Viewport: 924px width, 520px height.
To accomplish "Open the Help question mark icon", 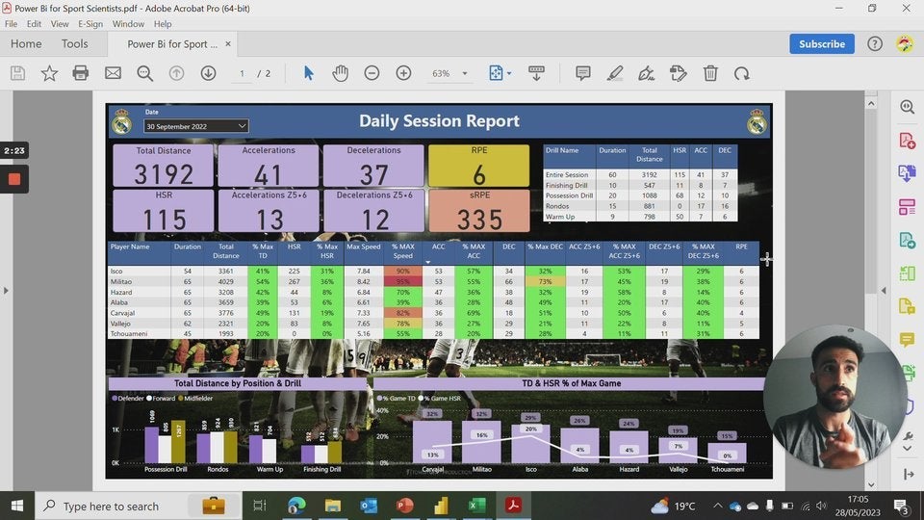I will pos(875,43).
